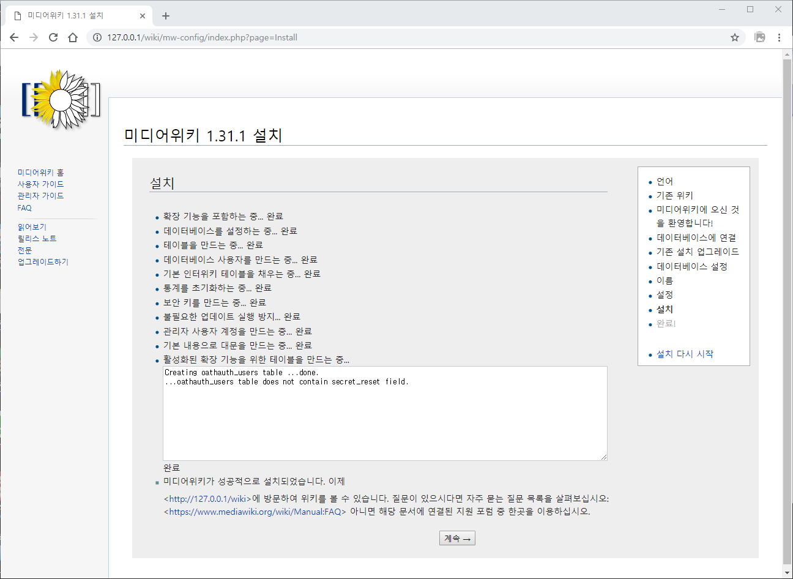The width and height of the screenshot is (793, 579).
Task: Click the 계속 → button
Action: point(457,538)
